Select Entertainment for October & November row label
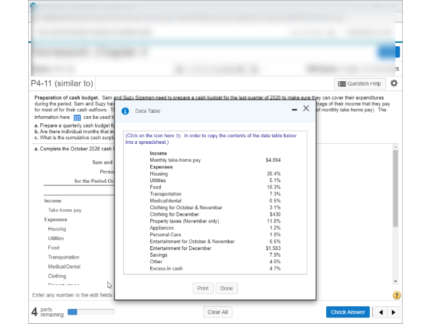This screenshot has width=431, height=324. 192,242
